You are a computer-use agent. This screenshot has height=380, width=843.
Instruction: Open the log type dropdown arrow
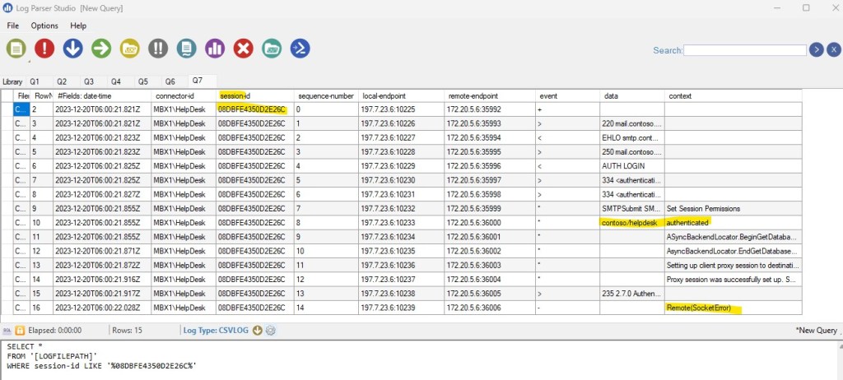click(x=258, y=330)
